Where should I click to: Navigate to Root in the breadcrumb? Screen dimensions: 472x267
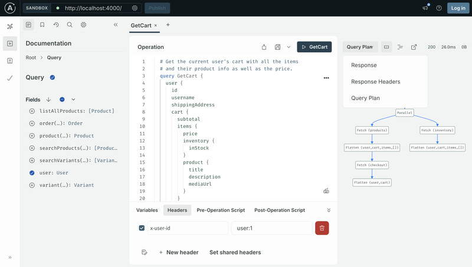click(31, 57)
